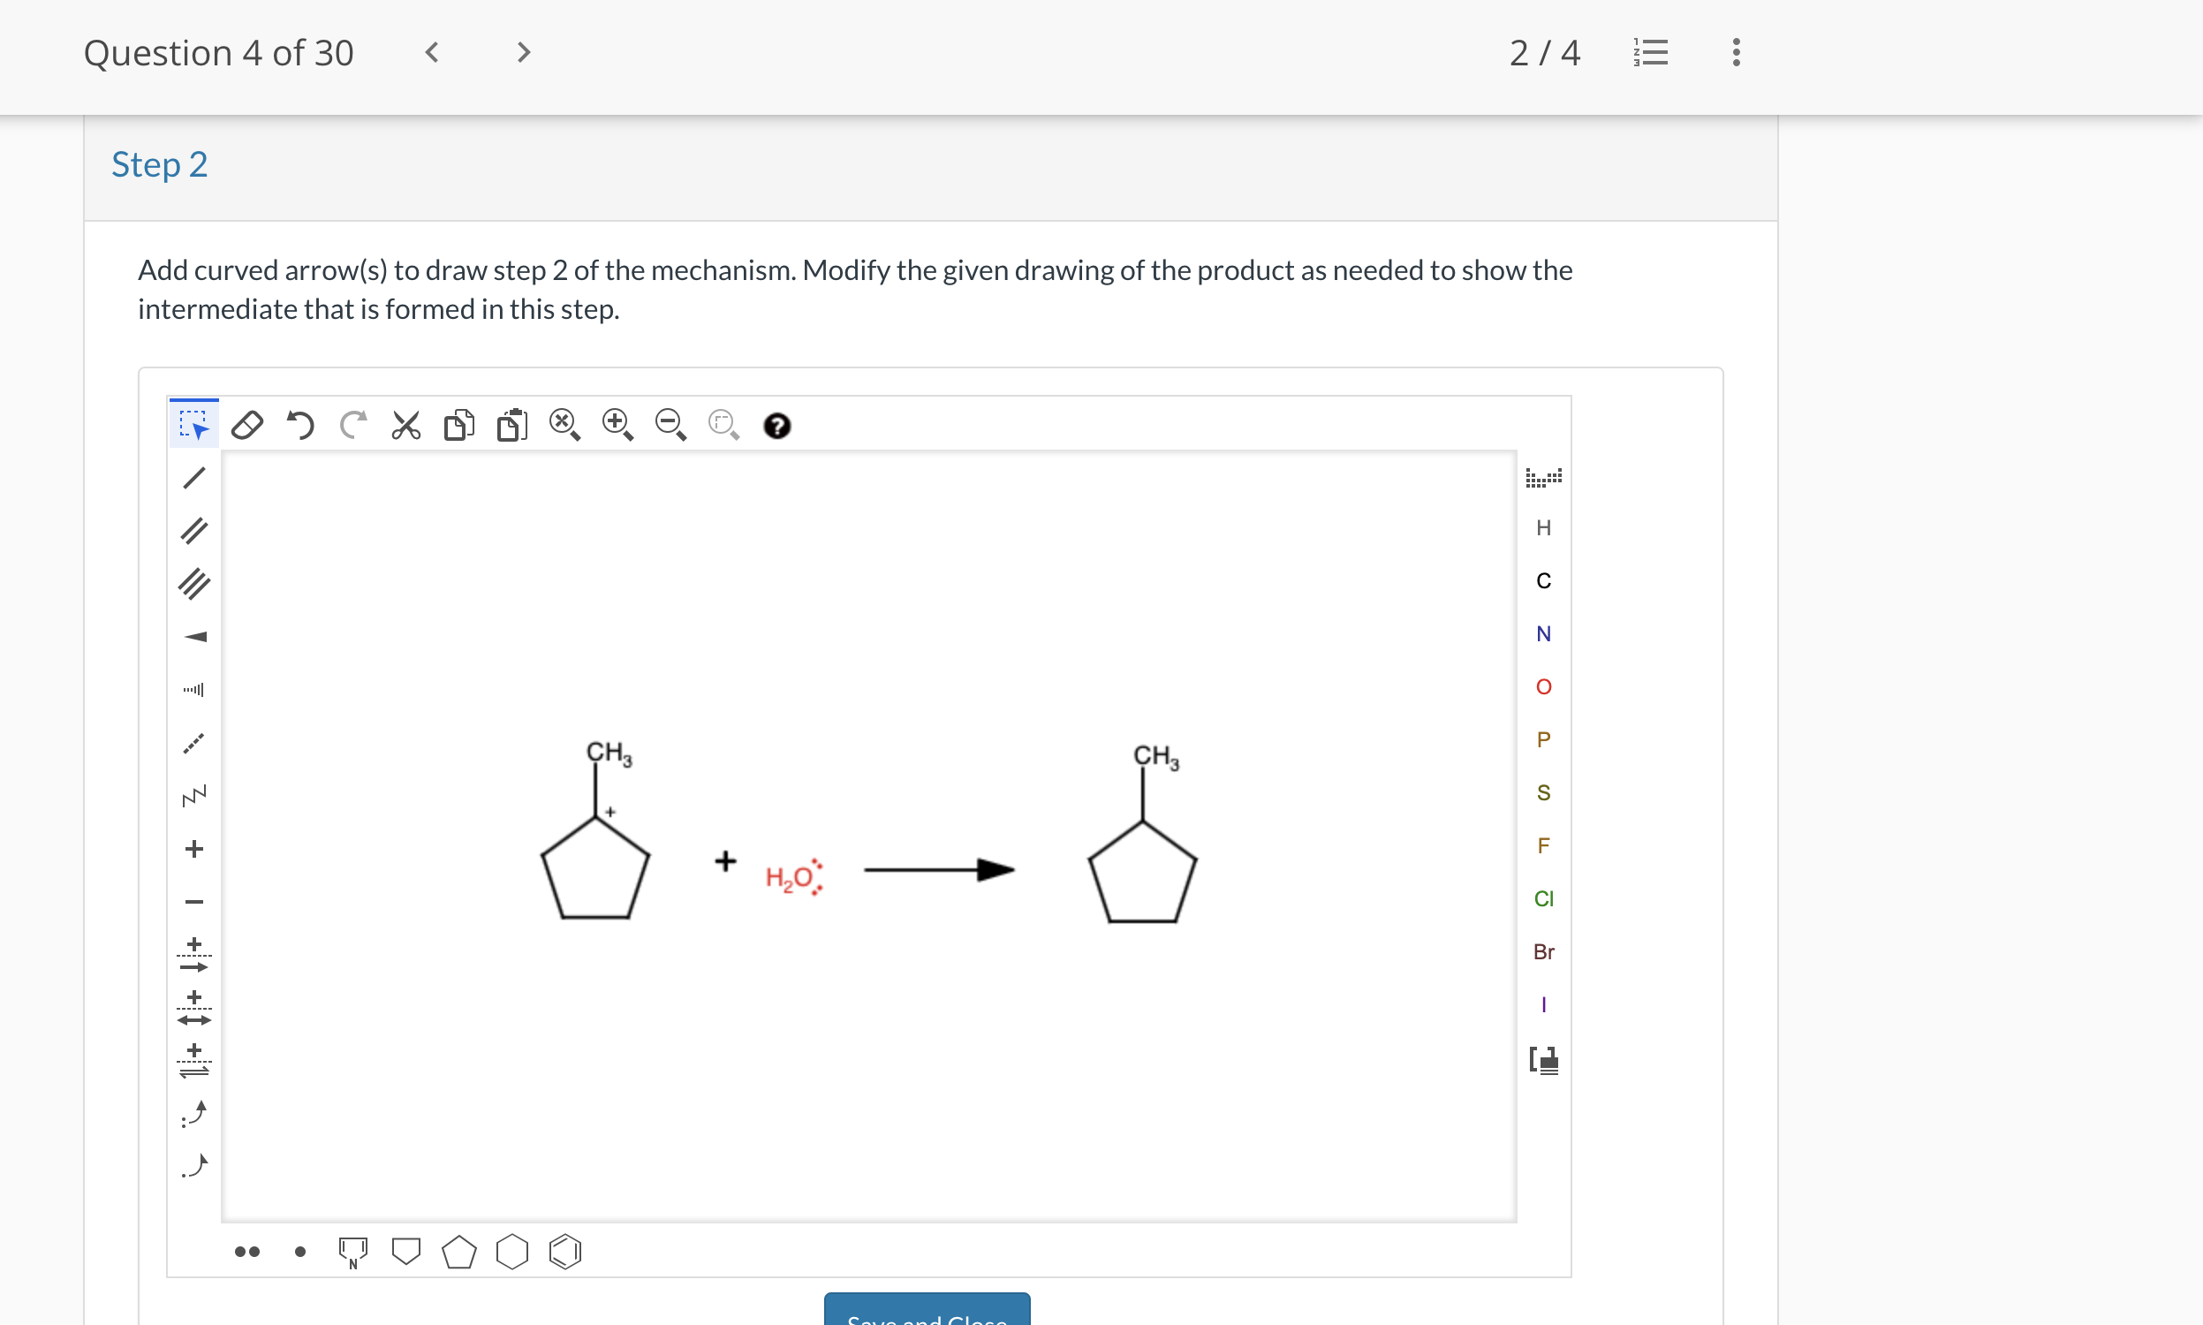Select Oxygen as the active element
2203x1325 pixels.
[1543, 685]
